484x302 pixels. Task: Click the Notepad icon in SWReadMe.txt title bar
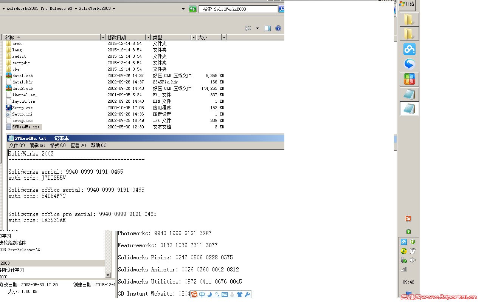(x=11, y=138)
